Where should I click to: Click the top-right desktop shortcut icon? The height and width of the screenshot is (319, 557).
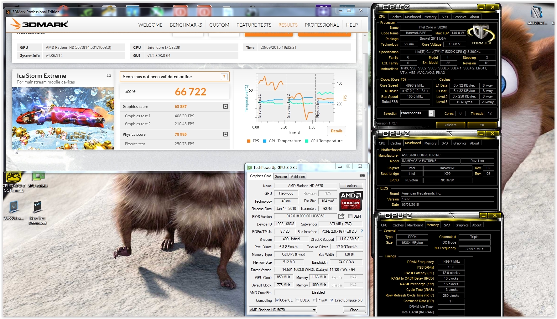[537, 15]
